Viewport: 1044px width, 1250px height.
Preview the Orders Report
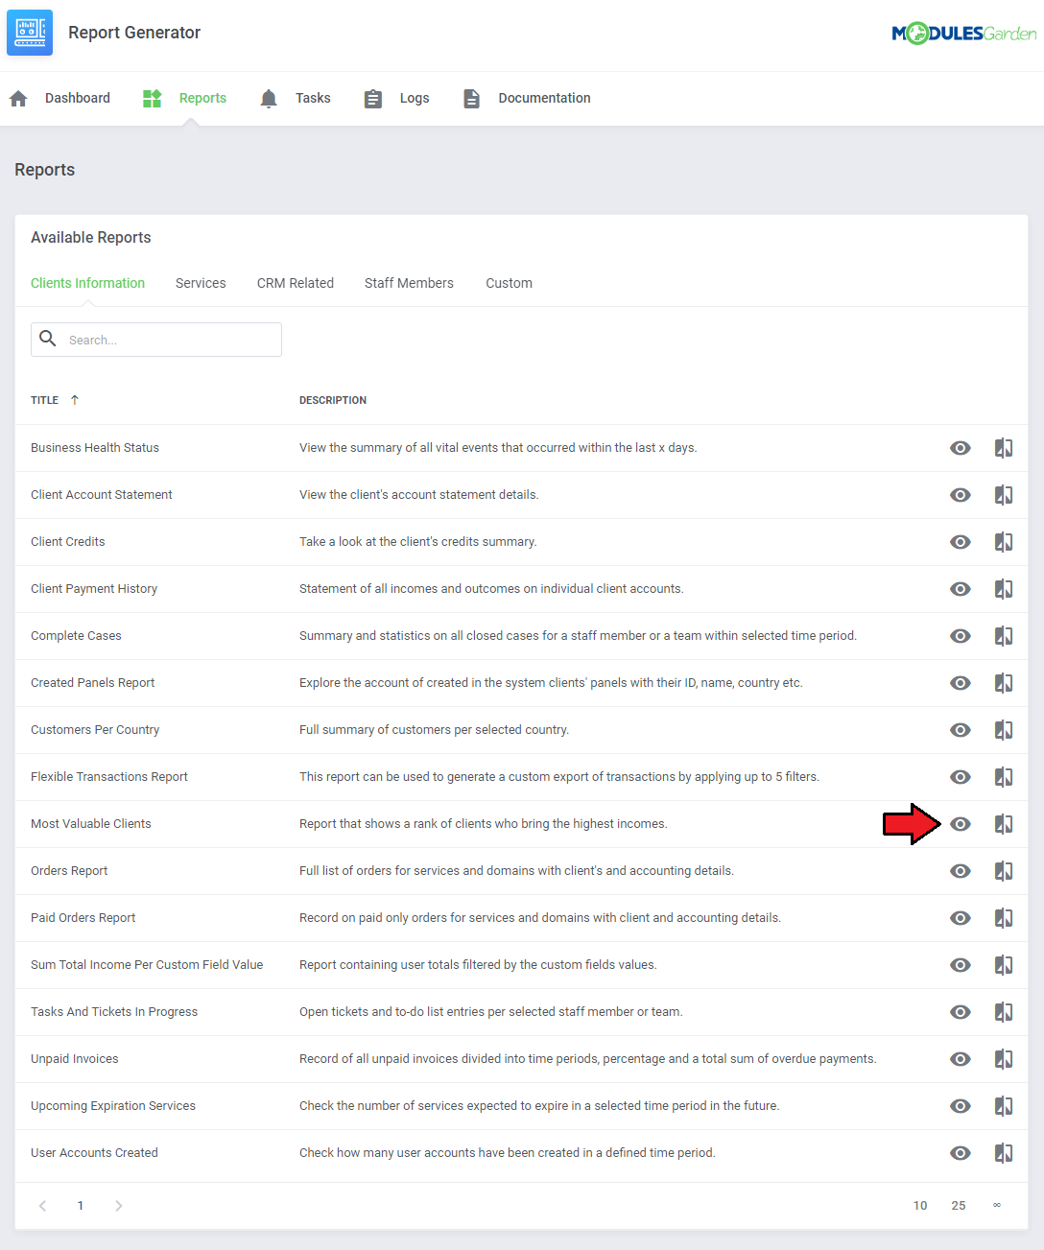tap(961, 871)
